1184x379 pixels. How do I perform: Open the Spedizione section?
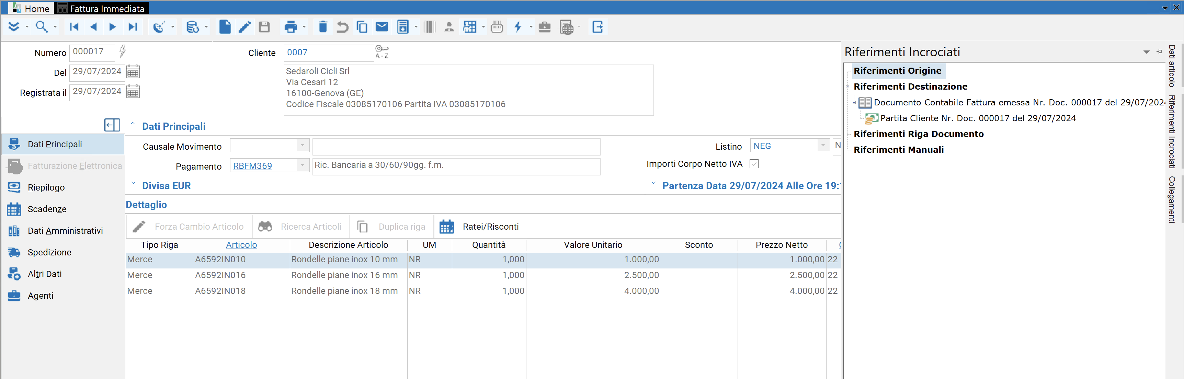point(63,252)
